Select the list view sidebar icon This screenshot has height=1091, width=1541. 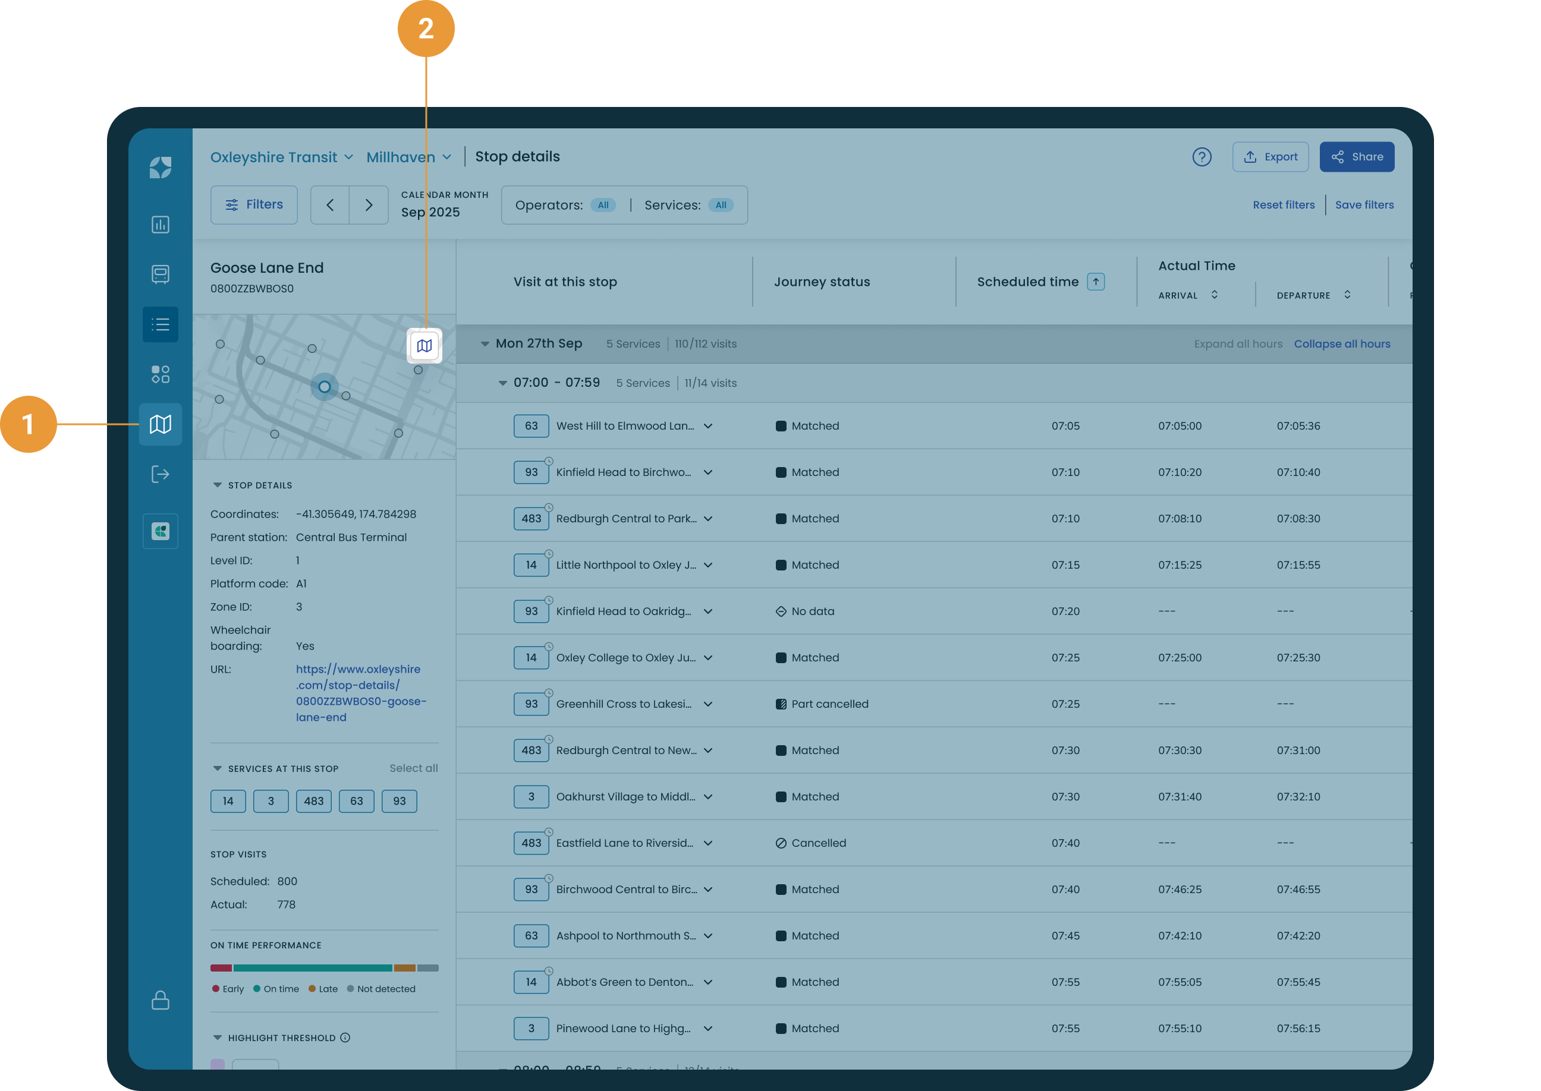(x=160, y=324)
